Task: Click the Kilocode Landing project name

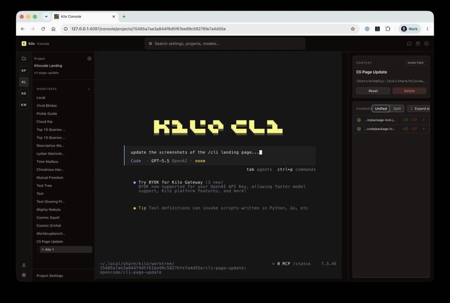Action: (48, 66)
